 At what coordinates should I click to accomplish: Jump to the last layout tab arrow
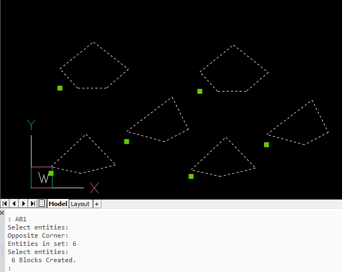33,203
